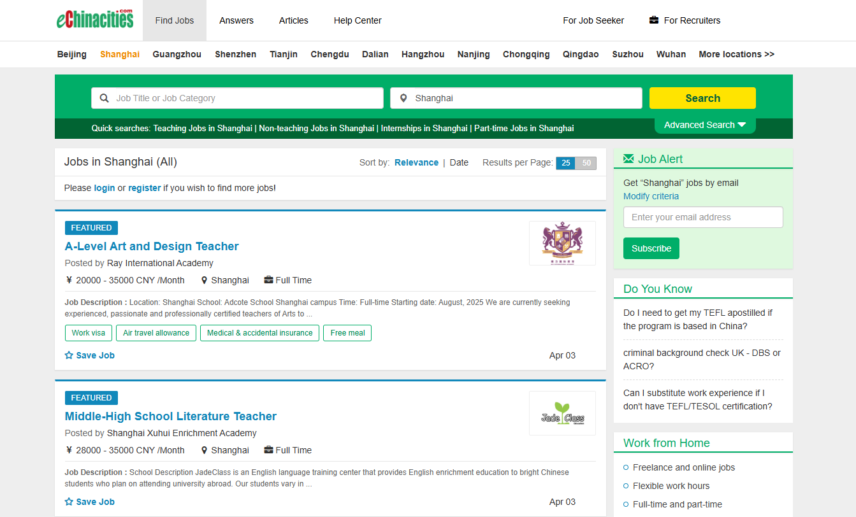Expand More locations list
This screenshot has width=856, height=517.
coord(736,54)
